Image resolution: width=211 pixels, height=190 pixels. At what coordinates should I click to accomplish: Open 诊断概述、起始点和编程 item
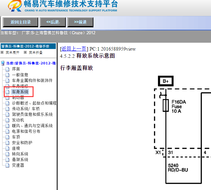(x=34, y=103)
